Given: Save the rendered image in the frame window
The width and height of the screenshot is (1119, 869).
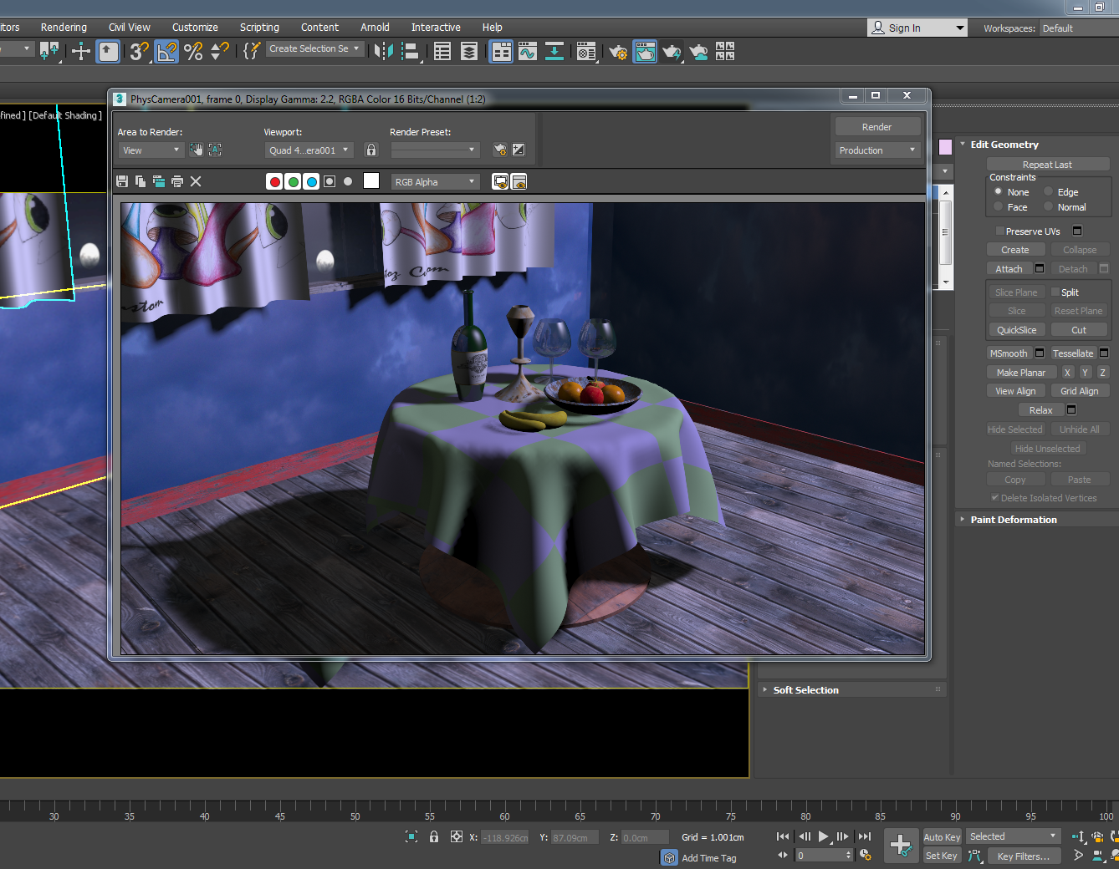Looking at the screenshot, I should tap(122, 181).
